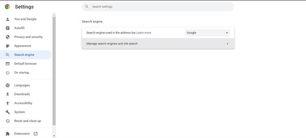Click the Settings page title text
This screenshot has width=306, height=138.
coord(24,7)
